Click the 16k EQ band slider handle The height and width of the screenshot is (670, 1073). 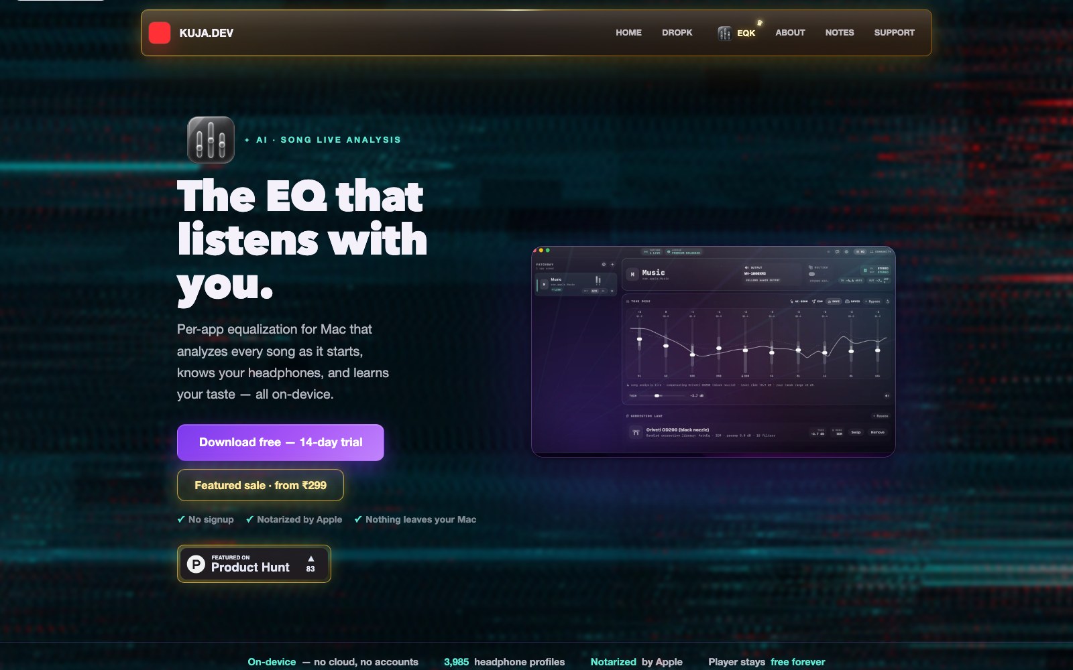[x=877, y=350]
